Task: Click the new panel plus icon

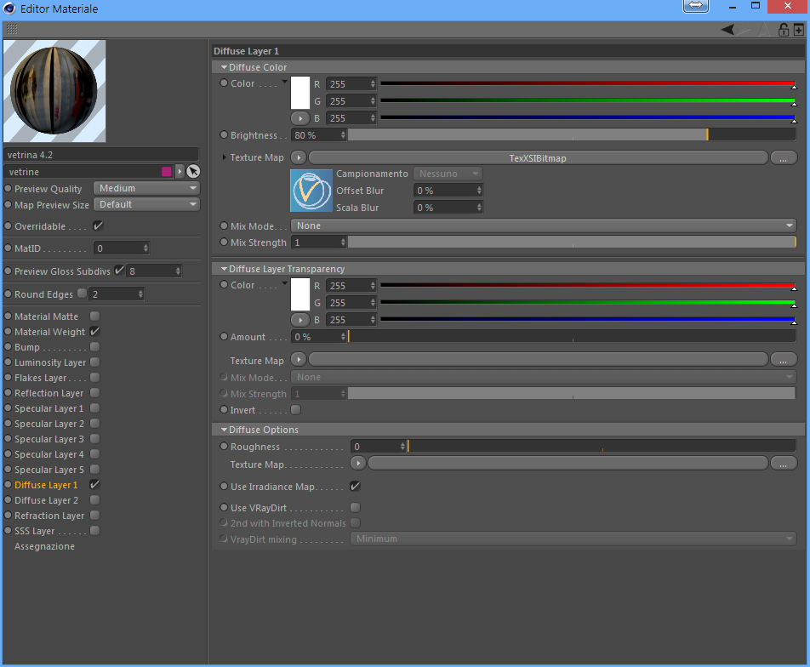Action: [x=799, y=30]
